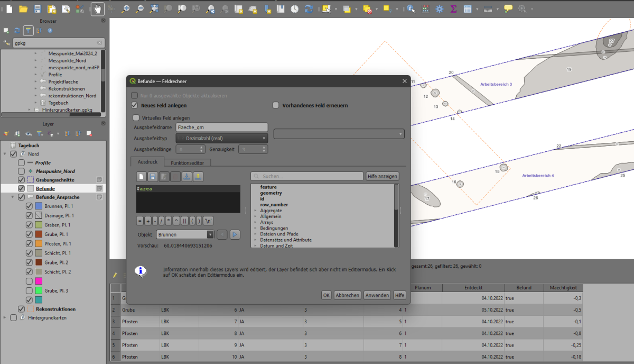
Task: Select the Pan Map hand tool
Action: tap(97, 9)
